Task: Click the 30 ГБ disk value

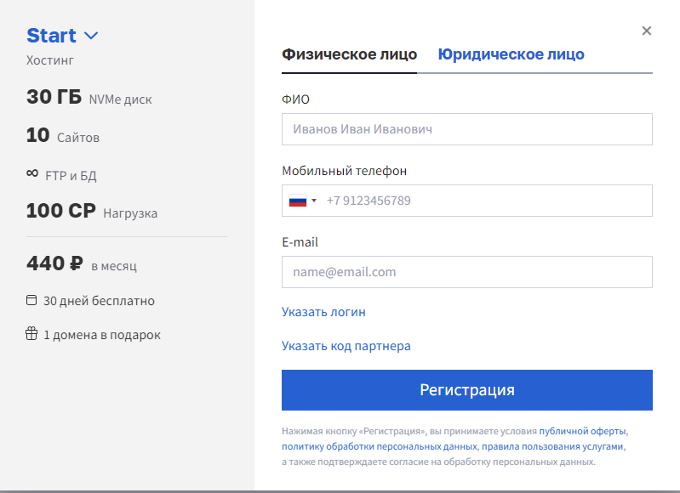Action: tap(54, 97)
